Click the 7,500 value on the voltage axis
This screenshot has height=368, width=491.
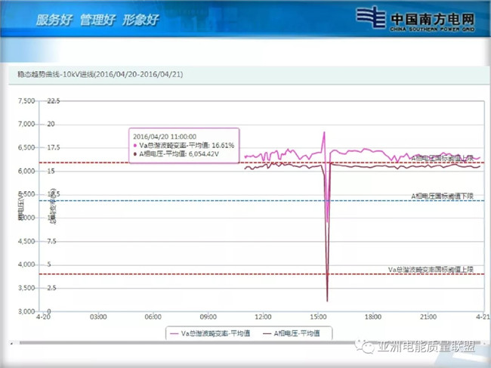26,101
